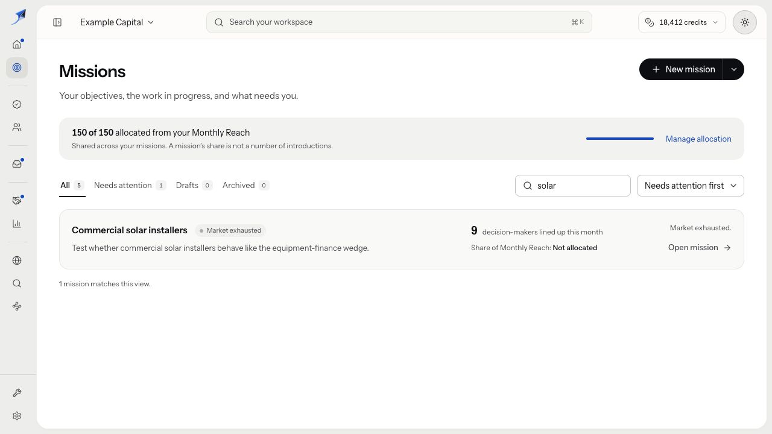Open the globe icon in sidebar
The height and width of the screenshot is (434, 772).
tap(17, 260)
